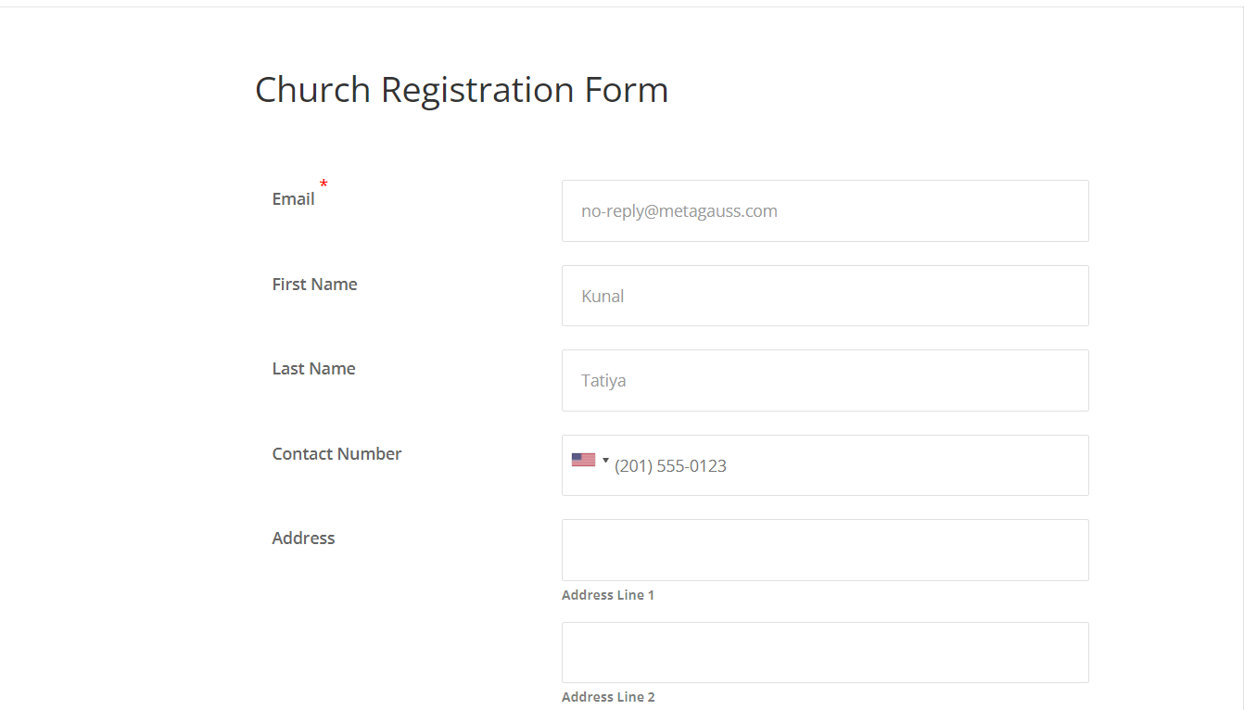The width and height of the screenshot is (1244, 710).
Task: Click the Contact Number label
Action: point(336,454)
